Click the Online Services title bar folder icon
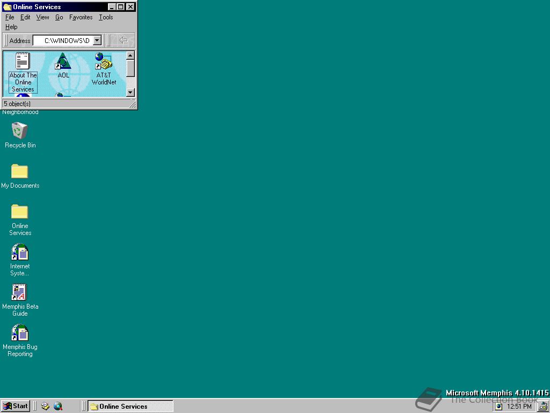 tap(7, 6)
